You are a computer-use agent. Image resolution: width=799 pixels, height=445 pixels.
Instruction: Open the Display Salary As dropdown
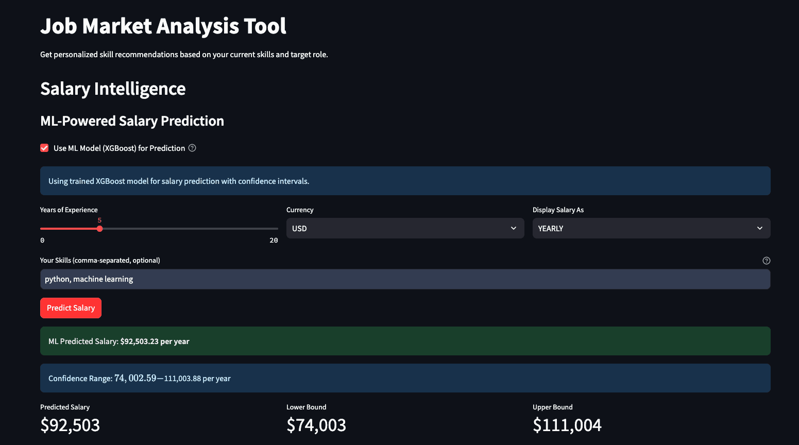point(652,228)
